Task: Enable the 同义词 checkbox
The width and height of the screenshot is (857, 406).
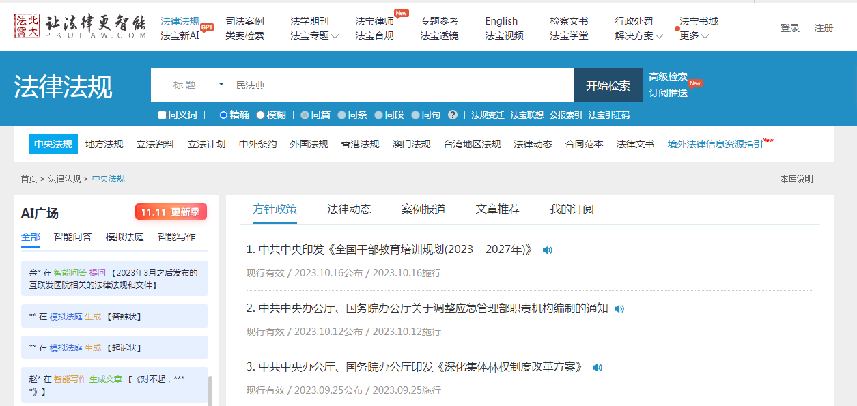Action: (x=160, y=115)
